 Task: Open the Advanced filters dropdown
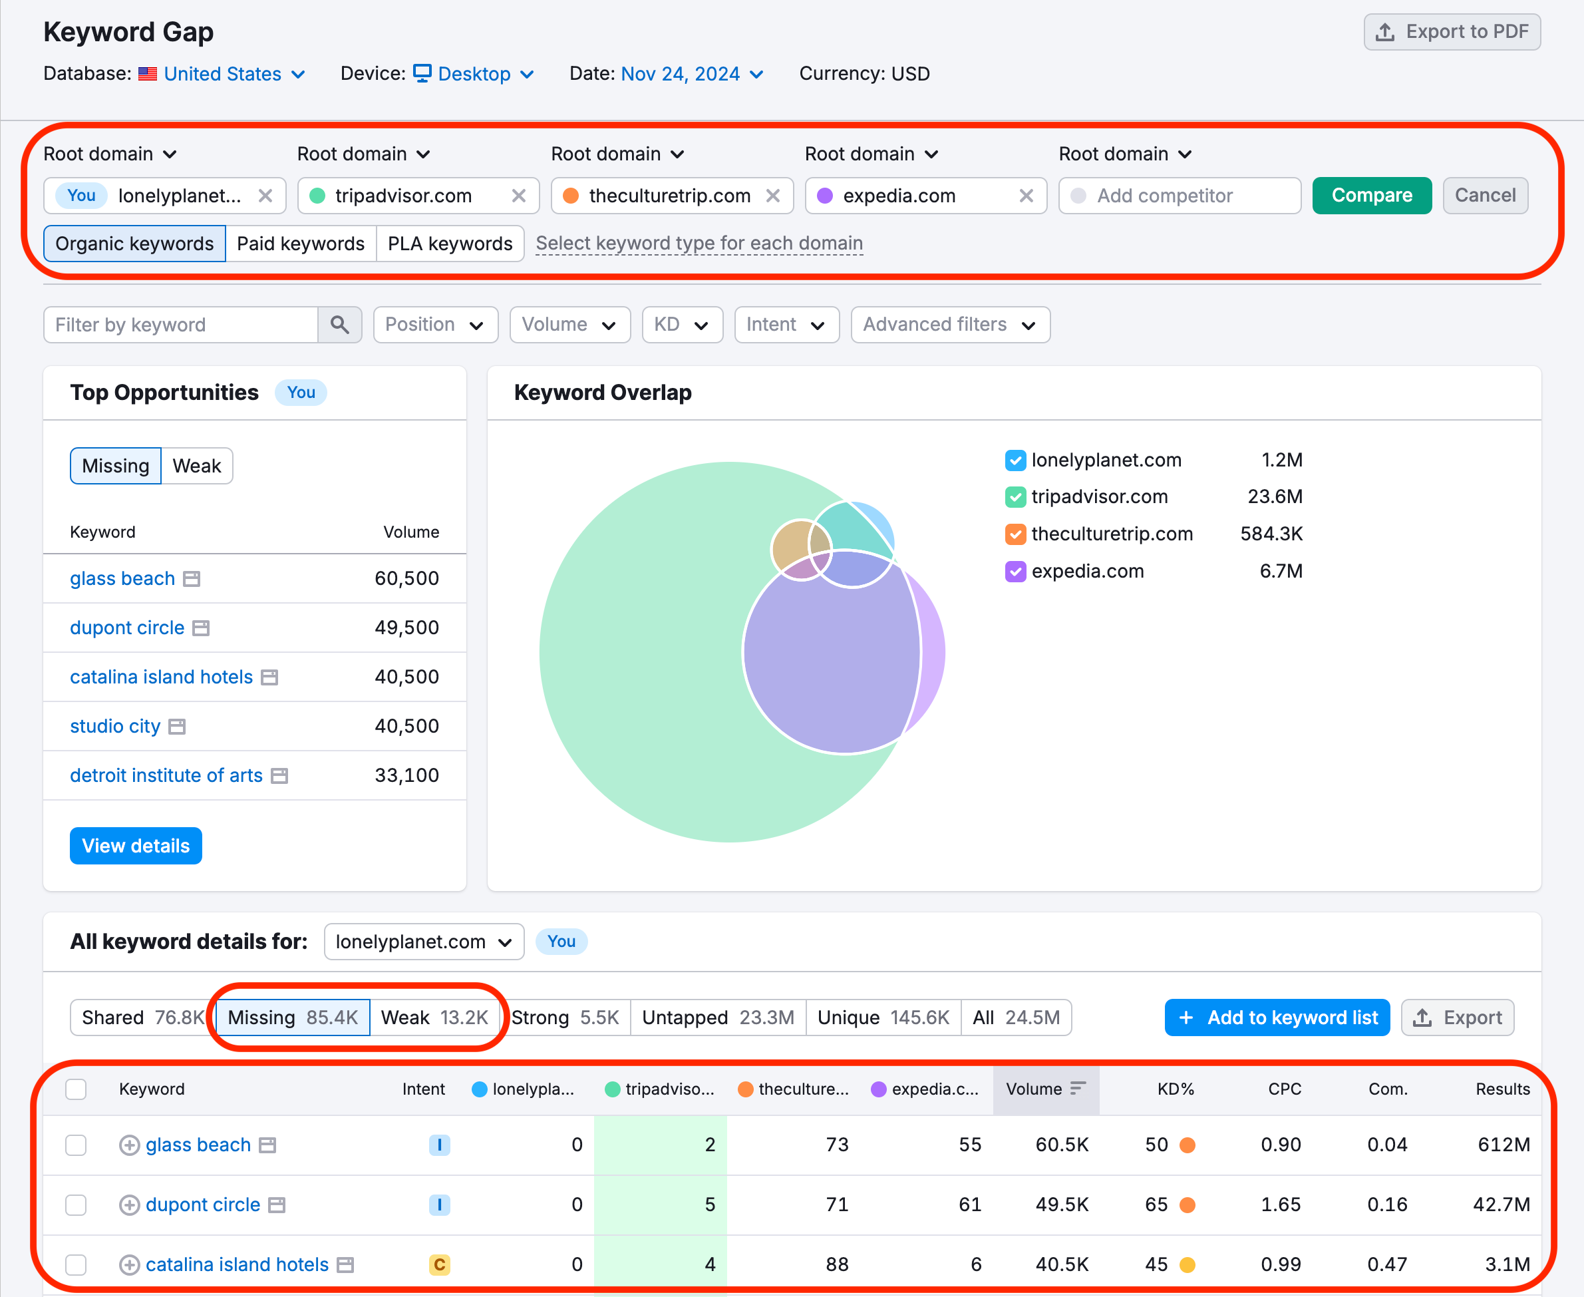[950, 324]
